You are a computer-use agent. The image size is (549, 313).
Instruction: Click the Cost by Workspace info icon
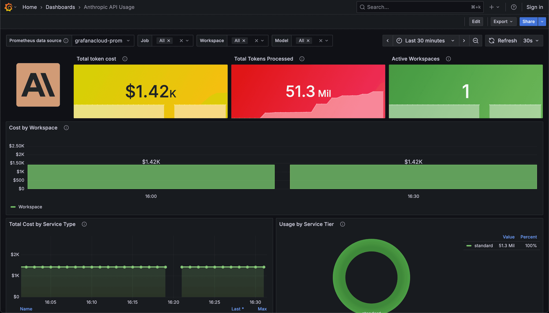66,128
